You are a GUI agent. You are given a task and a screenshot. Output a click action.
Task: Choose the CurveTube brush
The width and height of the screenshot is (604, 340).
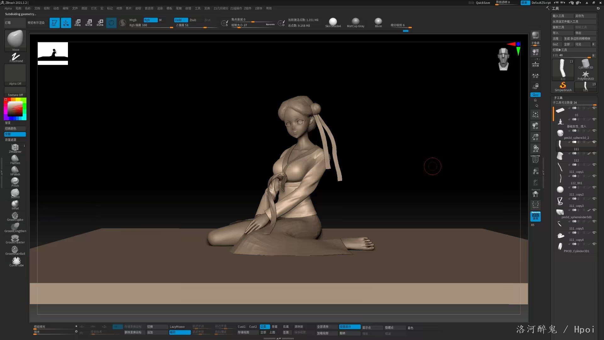click(16, 261)
